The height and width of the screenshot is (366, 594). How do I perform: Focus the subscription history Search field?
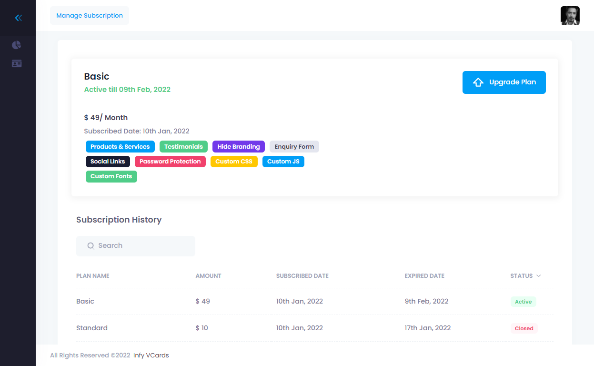pos(143,246)
